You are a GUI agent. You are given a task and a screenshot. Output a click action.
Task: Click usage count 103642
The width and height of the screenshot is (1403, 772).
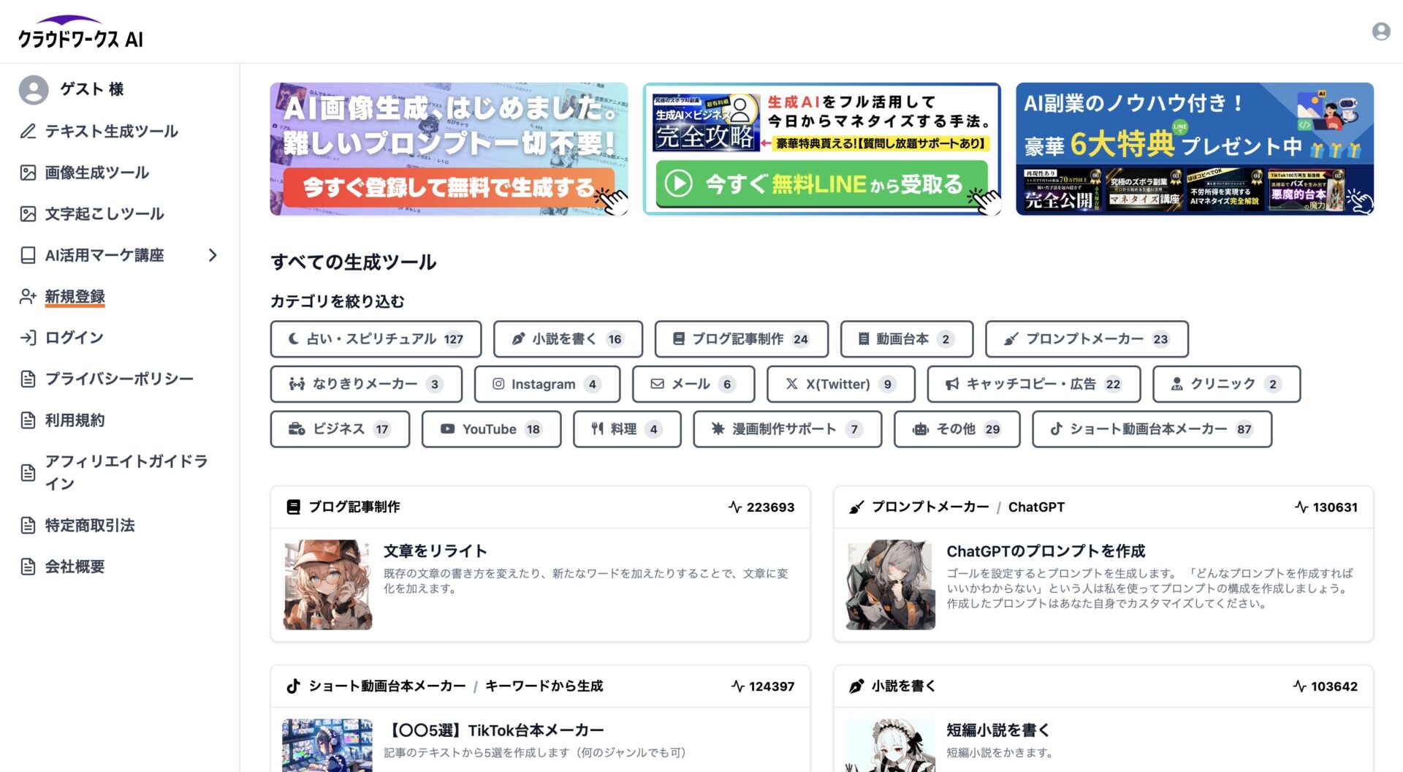tap(1334, 686)
